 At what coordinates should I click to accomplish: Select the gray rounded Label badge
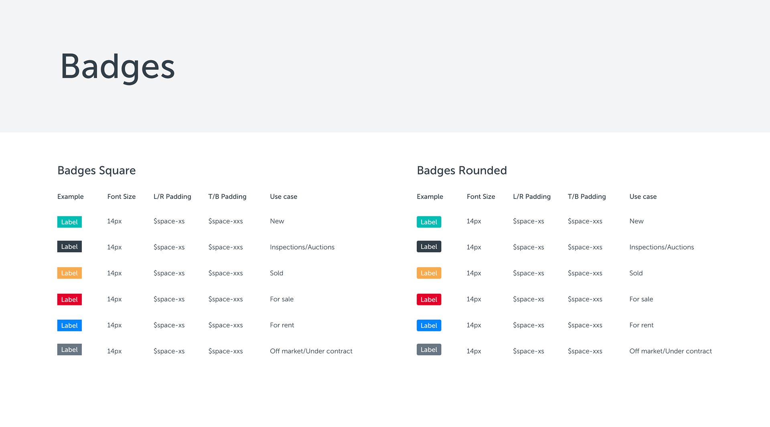click(429, 350)
